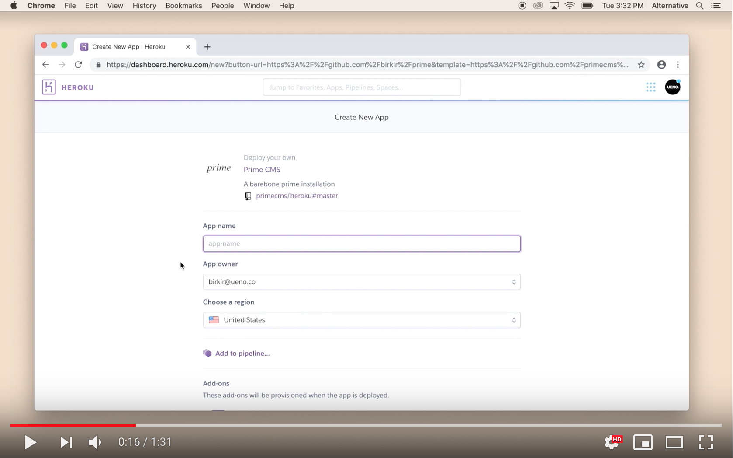Click the App owner label

pos(220,264)
